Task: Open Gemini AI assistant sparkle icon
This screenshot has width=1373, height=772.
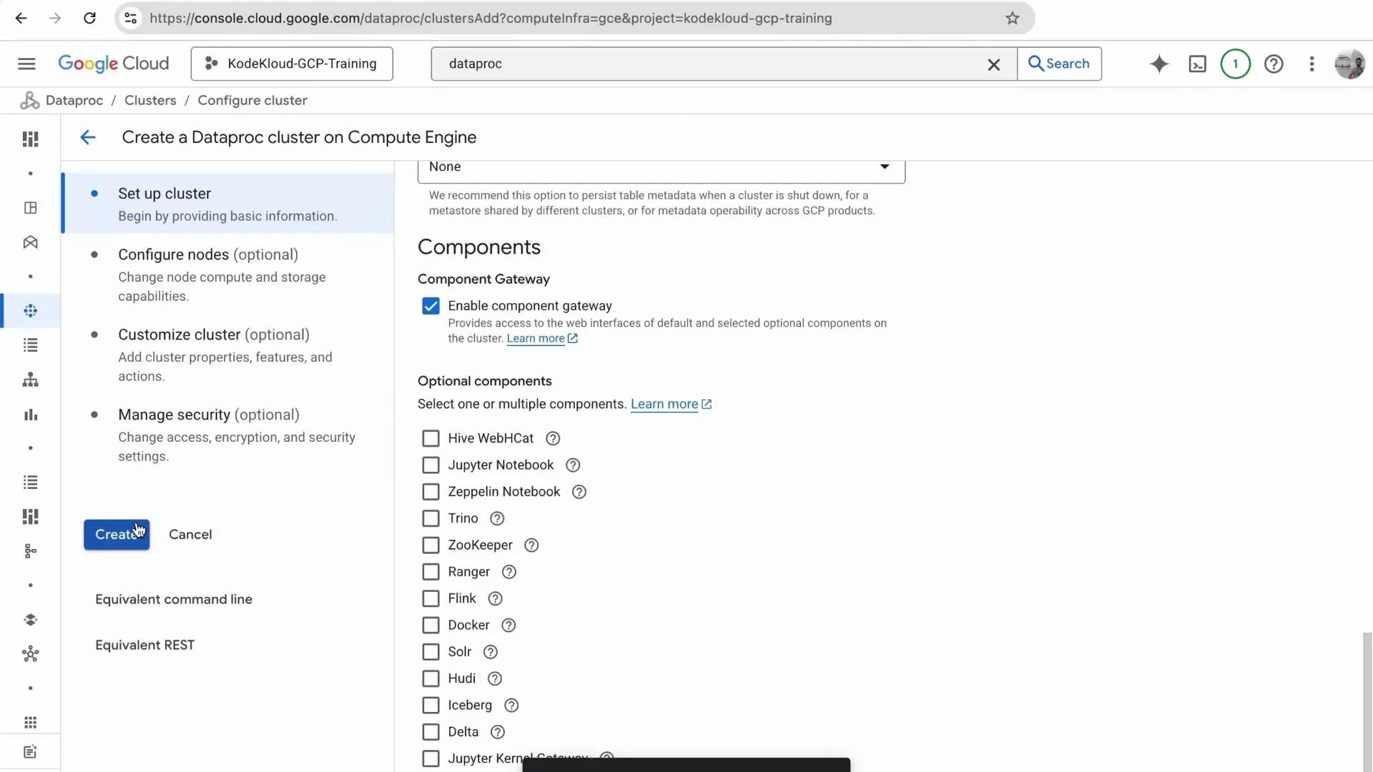Action: pos(1158,64)
